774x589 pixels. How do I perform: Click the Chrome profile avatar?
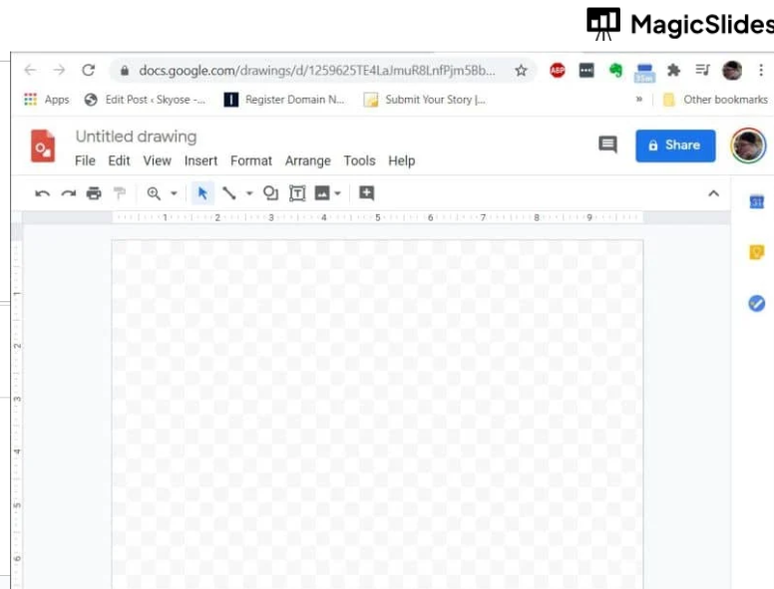coord(731,71)
